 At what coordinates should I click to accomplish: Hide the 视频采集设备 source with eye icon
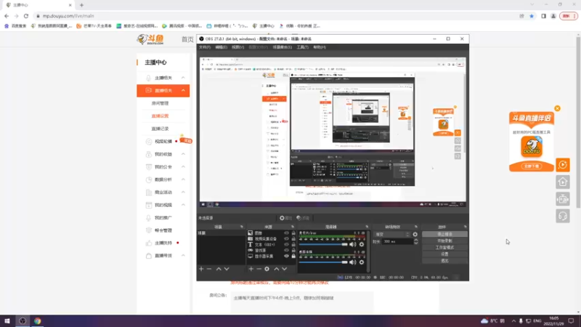click(x=286, y=239)
